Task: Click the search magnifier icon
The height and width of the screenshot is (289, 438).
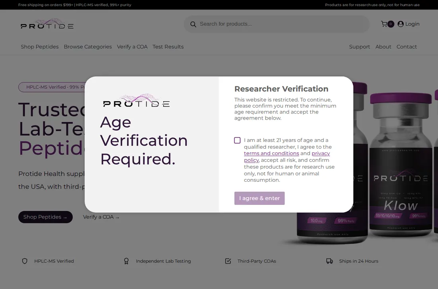Action: (x=193, y=24)
